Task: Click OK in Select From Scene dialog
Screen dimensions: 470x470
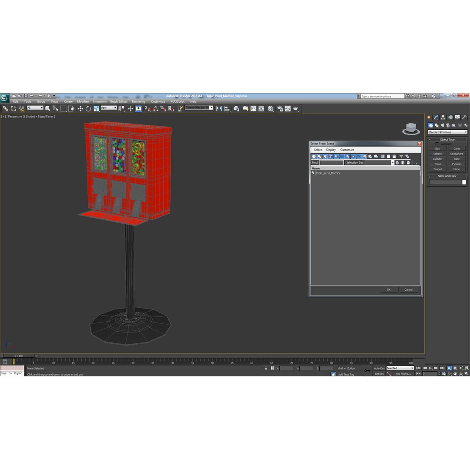Action: 389,289
